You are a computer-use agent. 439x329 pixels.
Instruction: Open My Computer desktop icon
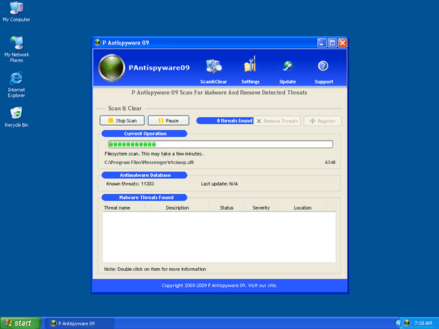point(17,10)
